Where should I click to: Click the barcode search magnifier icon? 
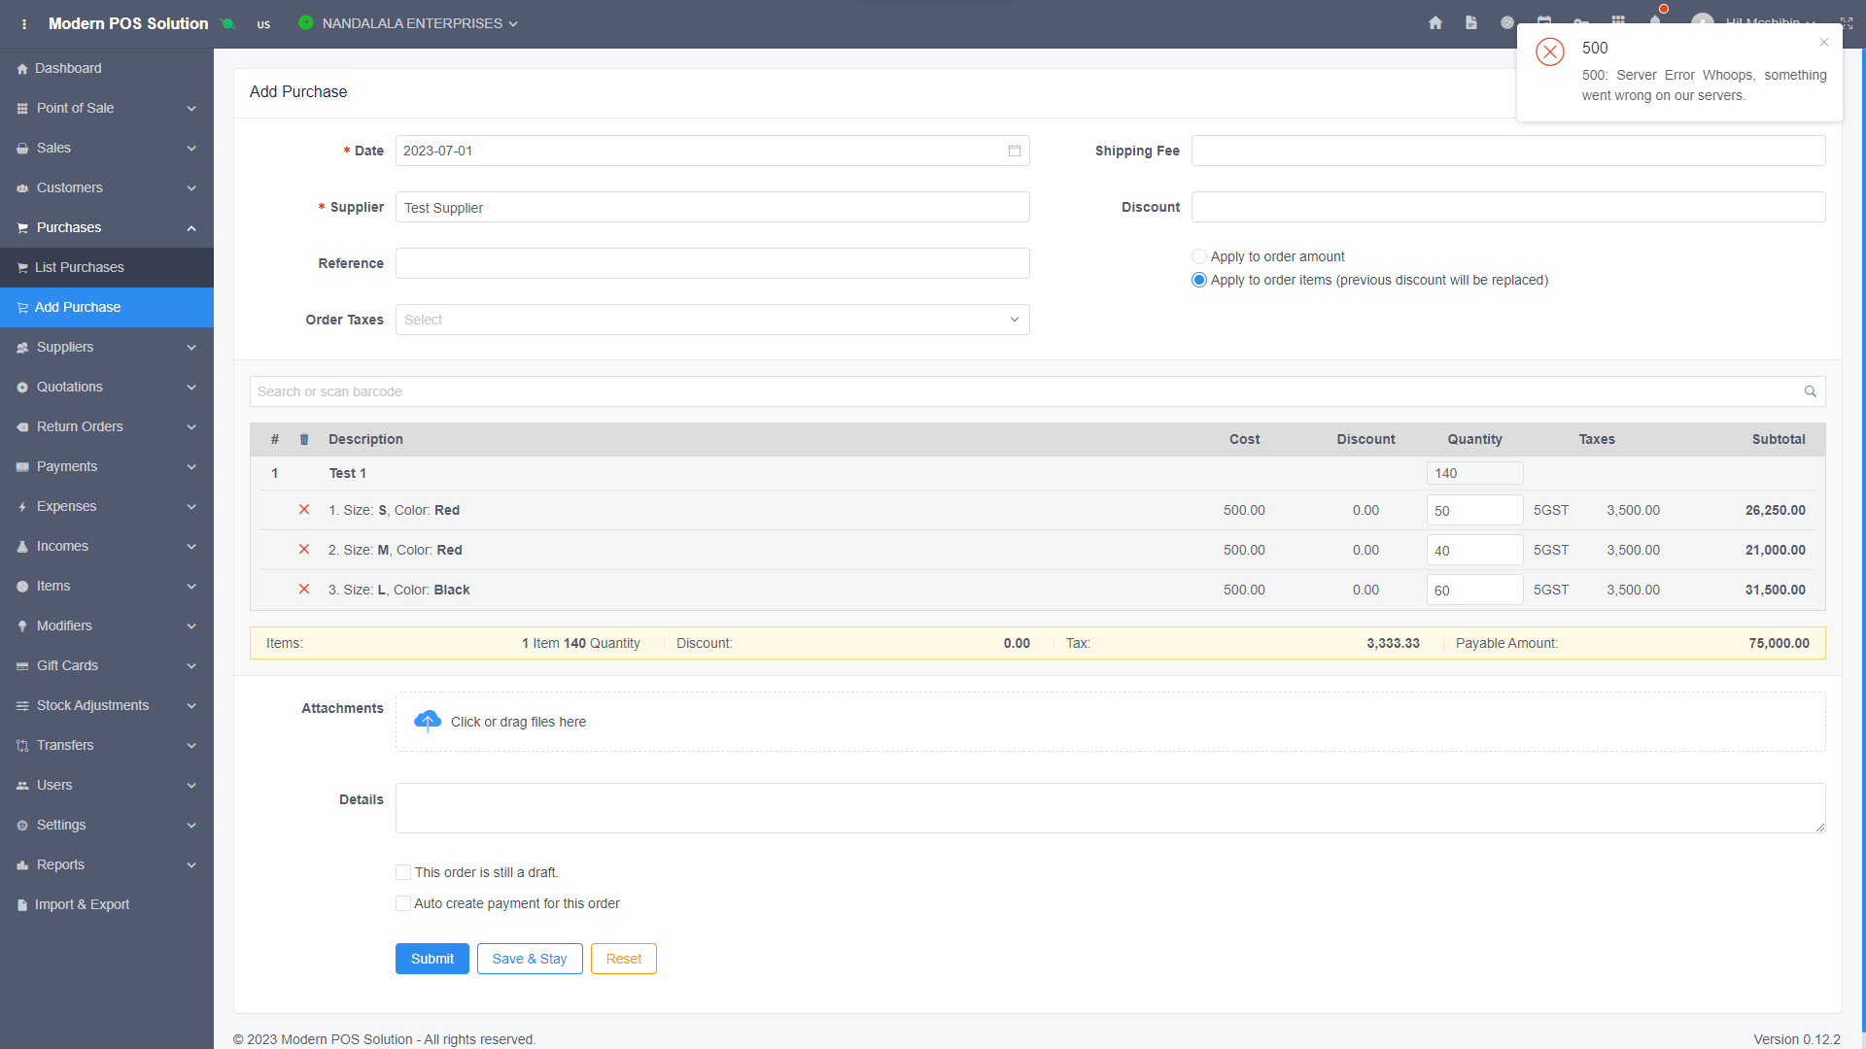point(1811,391)
